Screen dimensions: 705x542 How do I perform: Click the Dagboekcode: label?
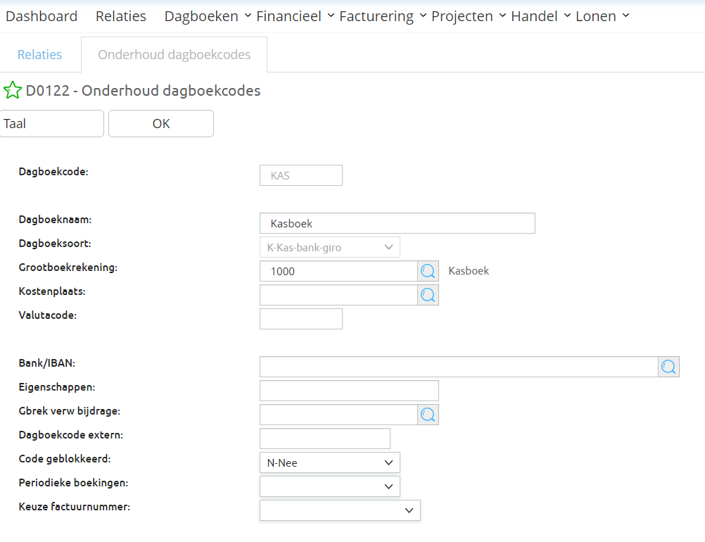tap(53, 172)
